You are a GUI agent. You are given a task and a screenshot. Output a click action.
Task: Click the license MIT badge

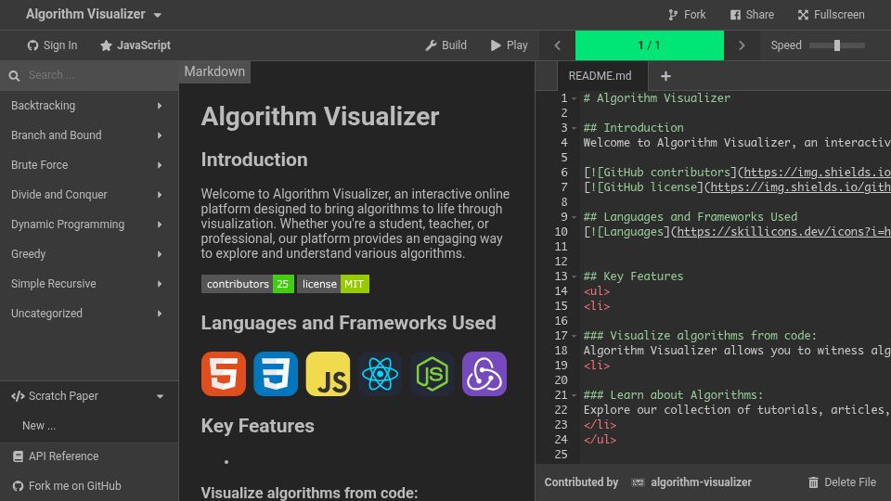pos(333,284)
